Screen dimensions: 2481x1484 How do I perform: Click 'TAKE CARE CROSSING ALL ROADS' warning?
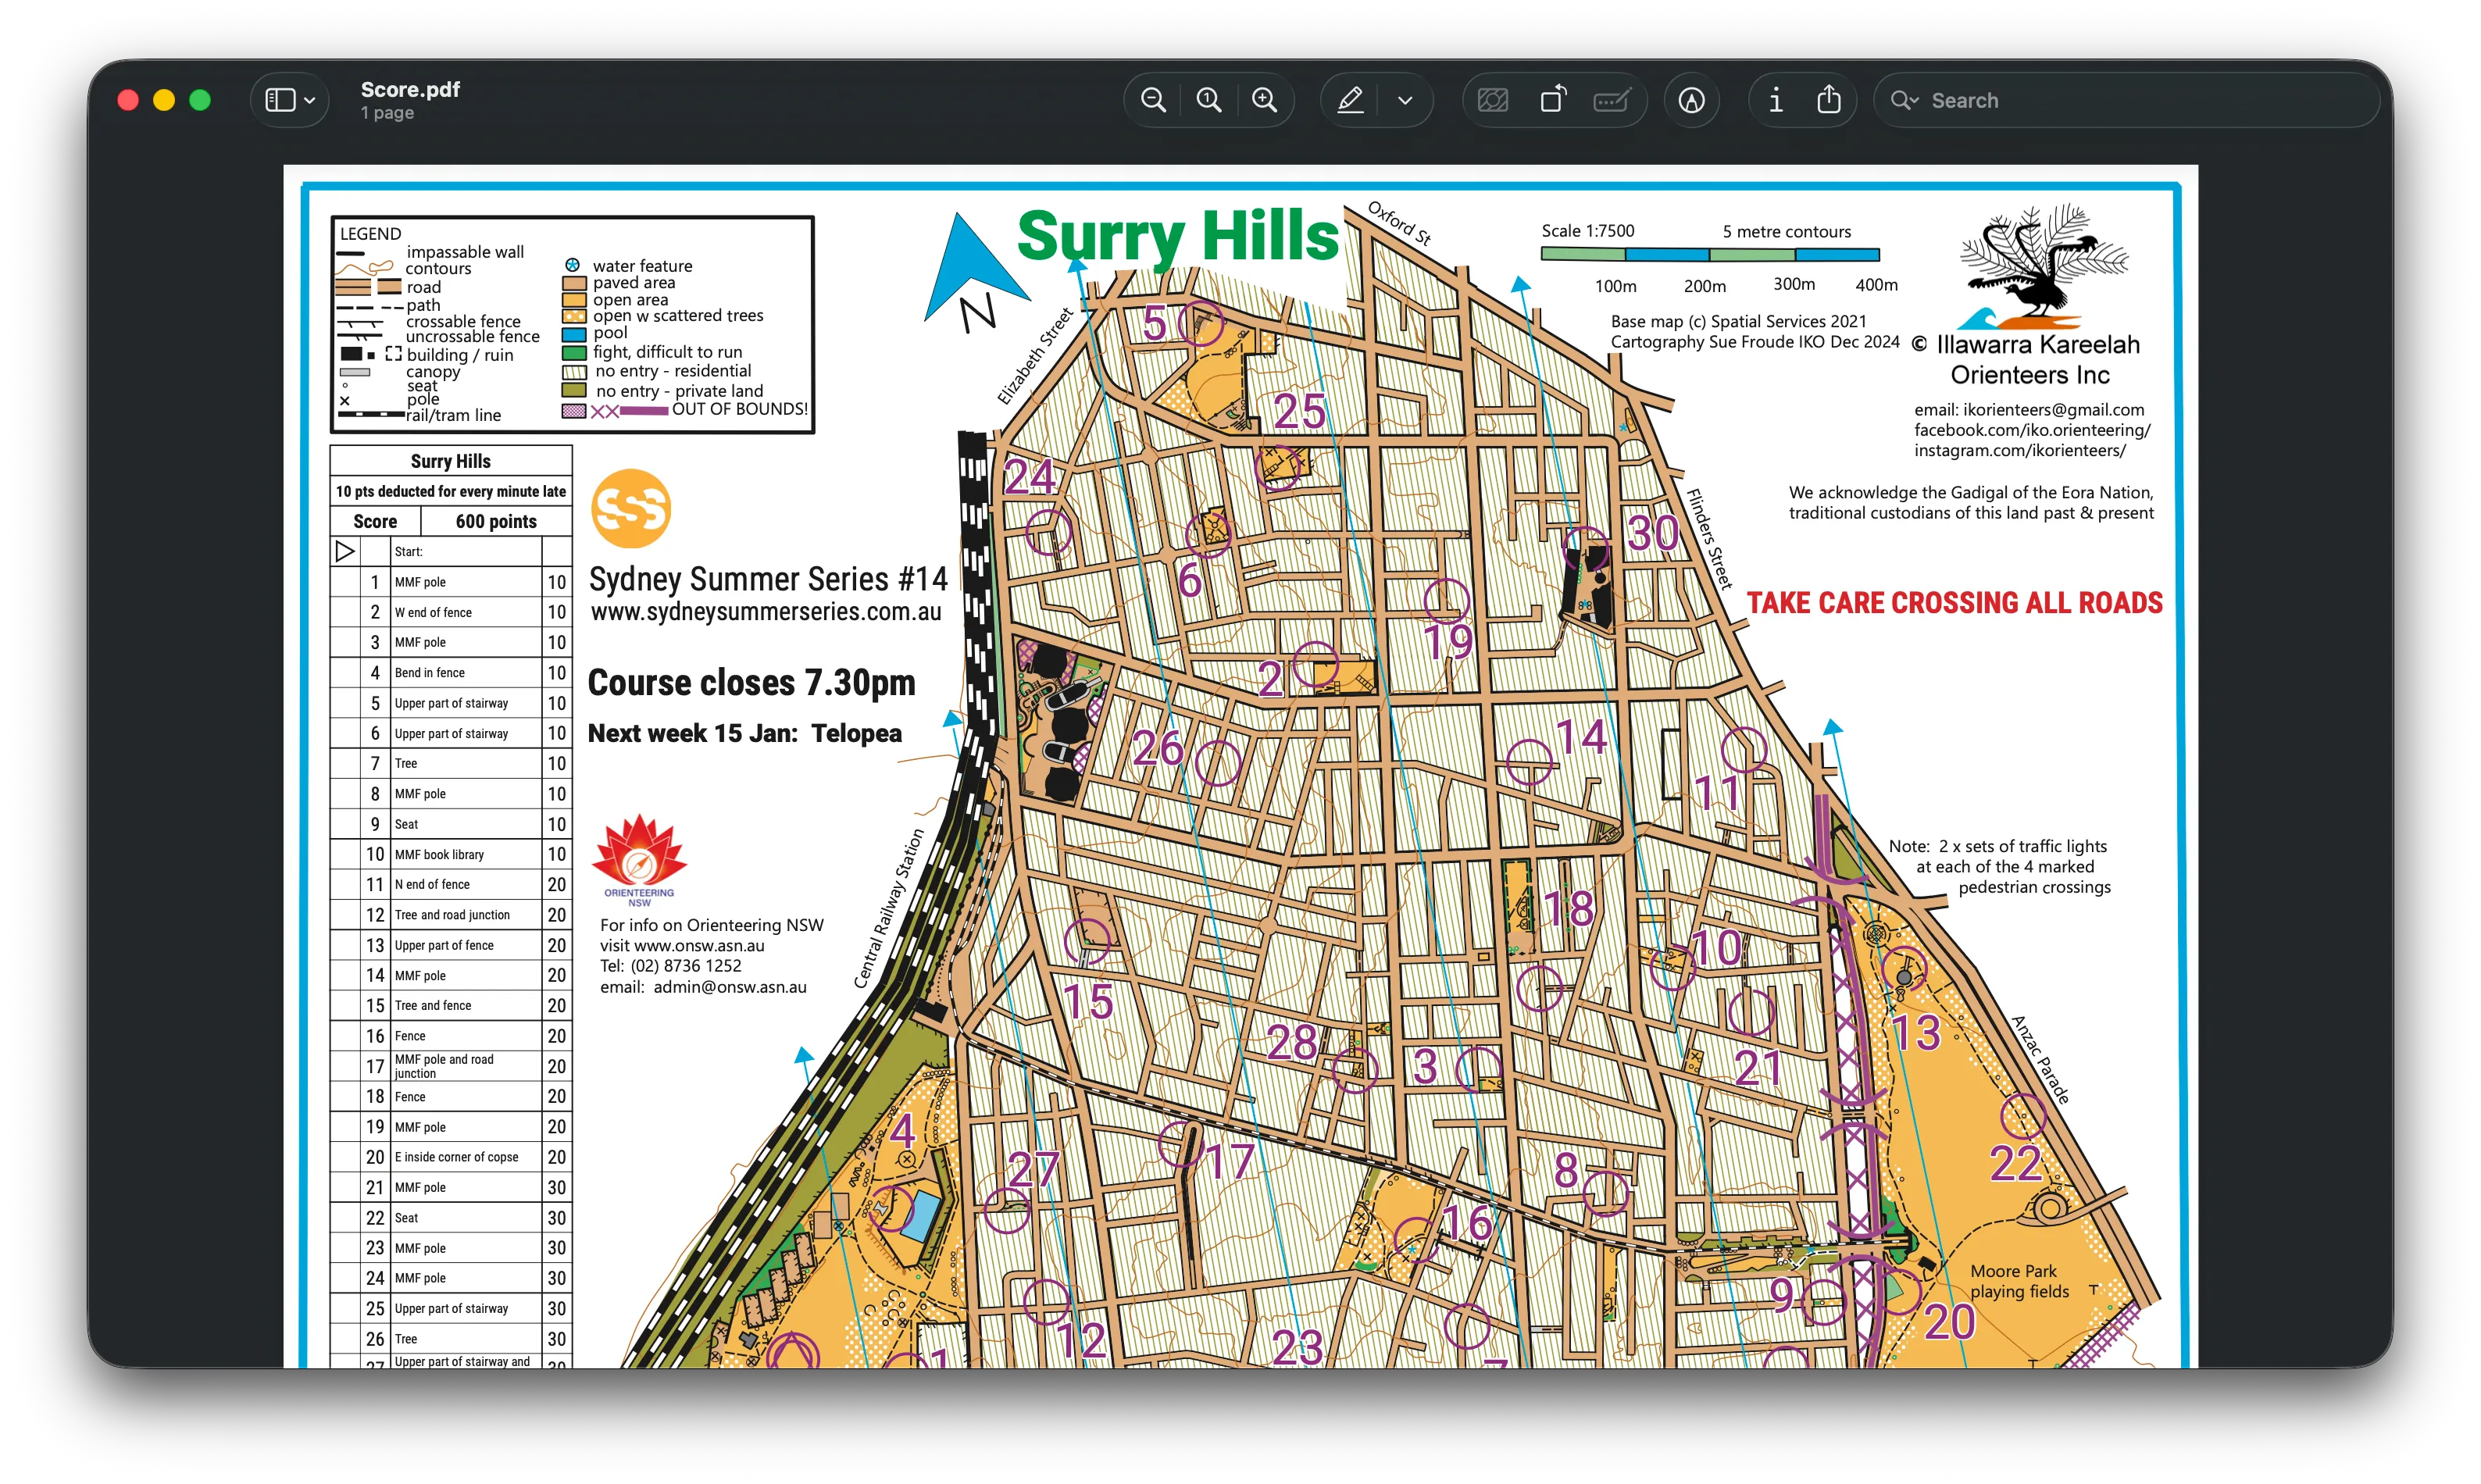pyautogui.click(x=1954, y=603)
